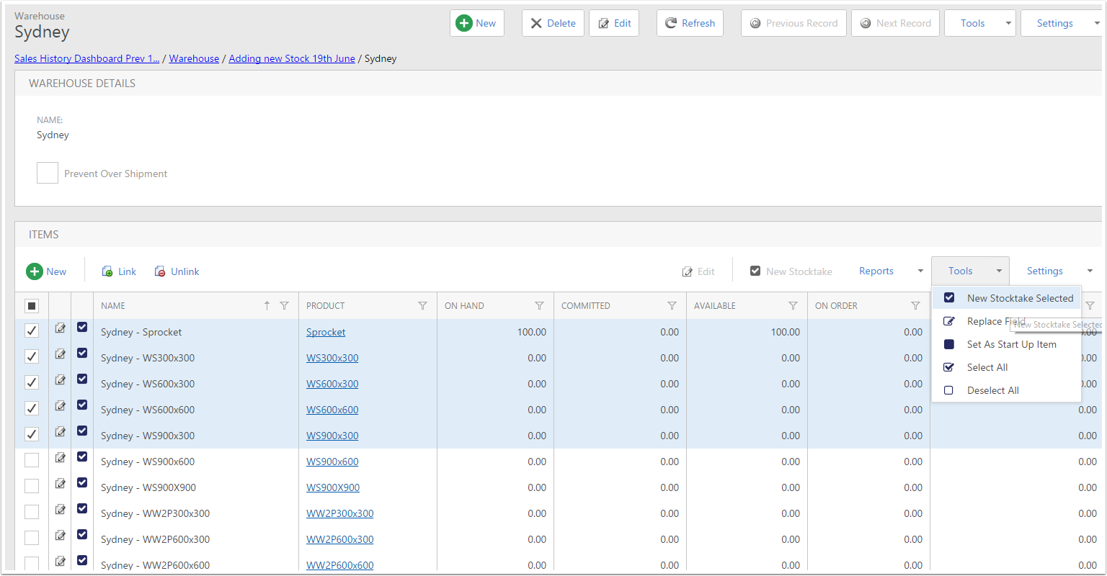Click the filter icon in the NAME column header
This screenshot has width=1107, height=576.
click(284, 306)
